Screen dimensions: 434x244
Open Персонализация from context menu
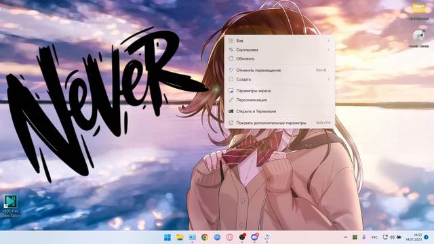point(279,100)
